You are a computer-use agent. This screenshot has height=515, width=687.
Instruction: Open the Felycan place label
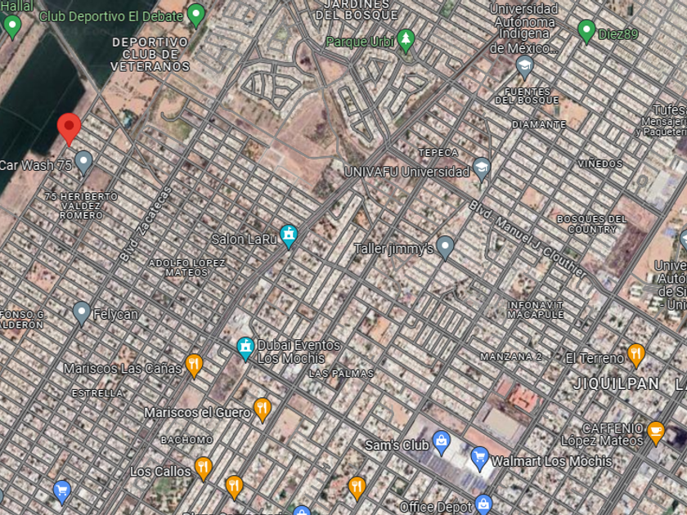coord(115,315)
